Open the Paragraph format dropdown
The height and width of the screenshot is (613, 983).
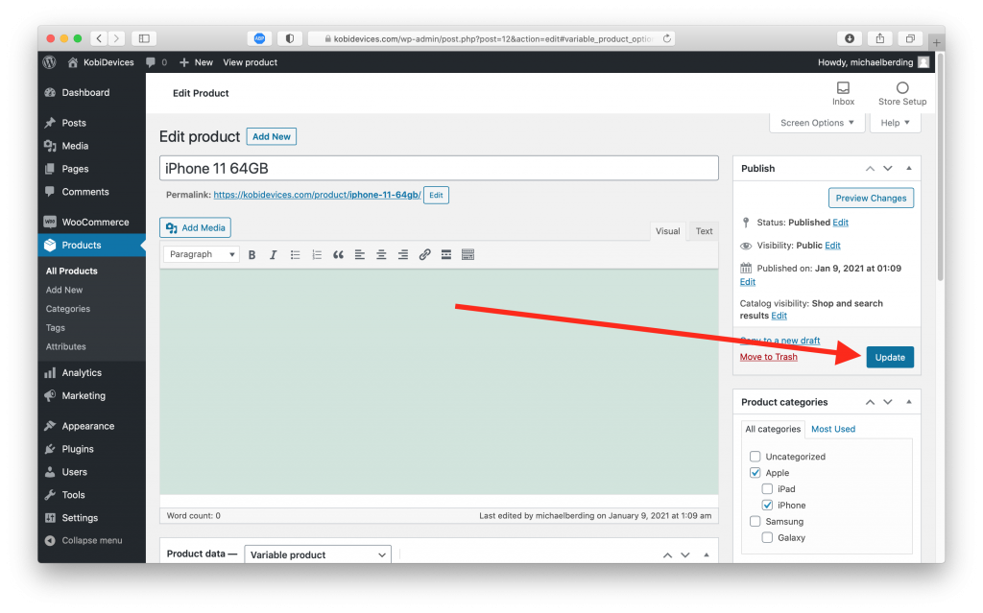click(x=202, y=254)
